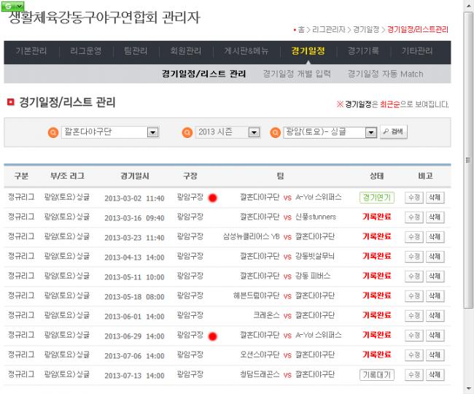Click 수정 for the 2013-03-23 game
The image size is (474, 394).
414,236
